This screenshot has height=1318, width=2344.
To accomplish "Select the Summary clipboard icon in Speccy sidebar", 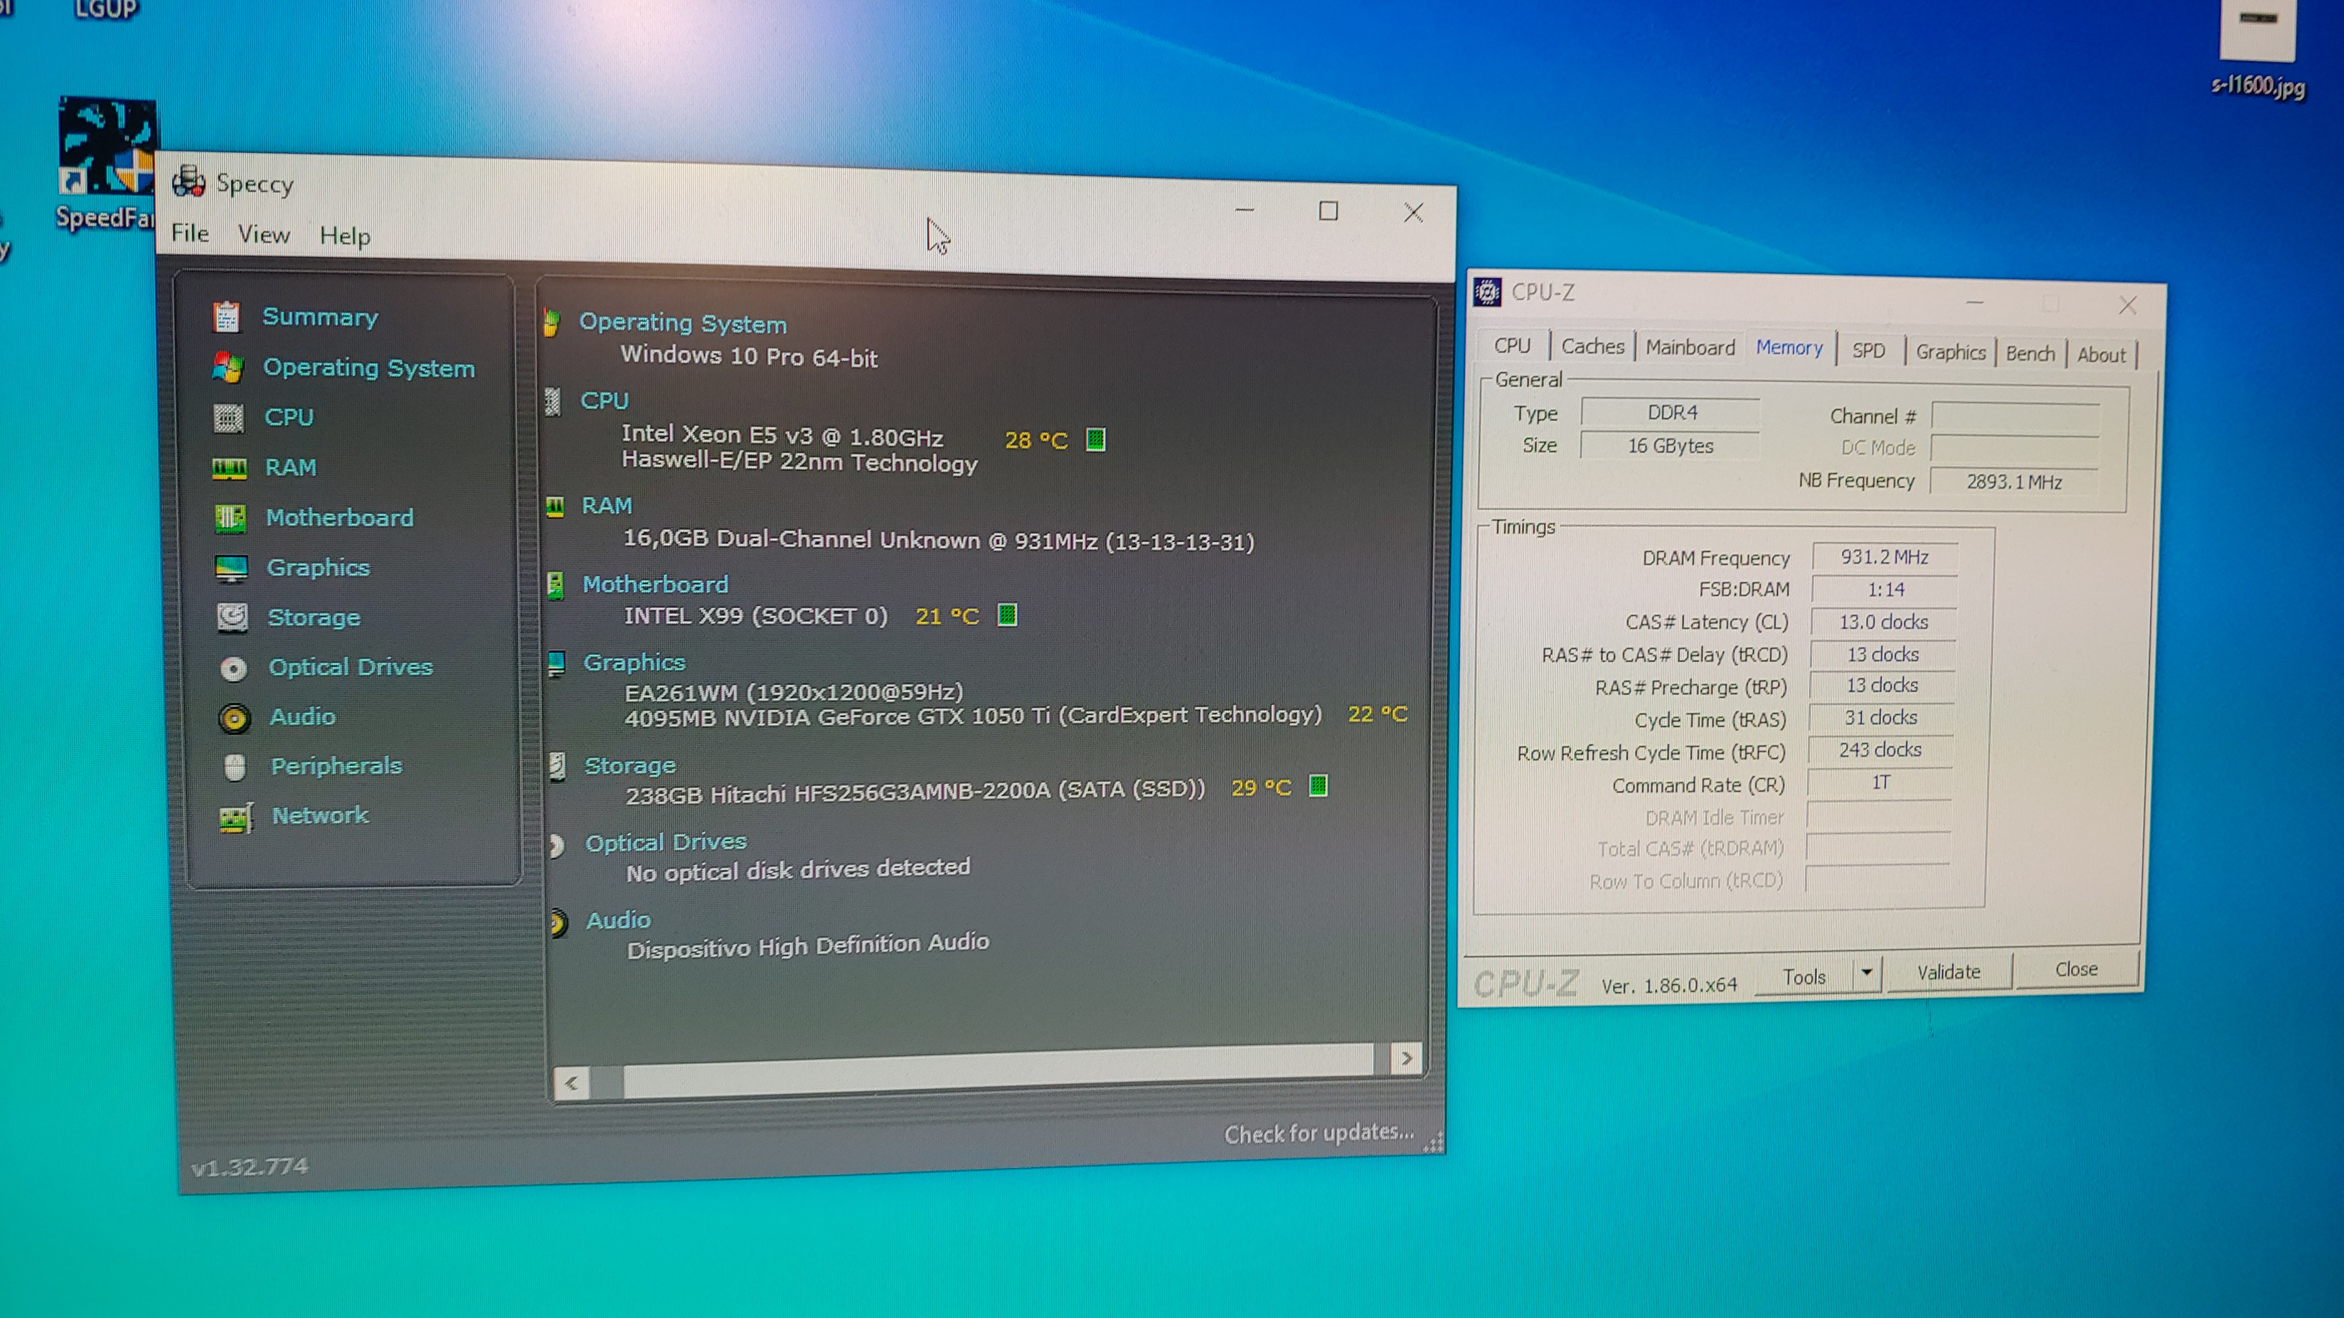I will (227, 317).
